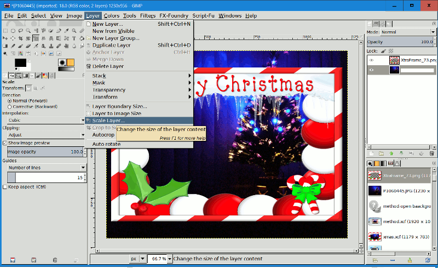
Task: Click the active gradient preview swatch
Action: coord(66,69)
